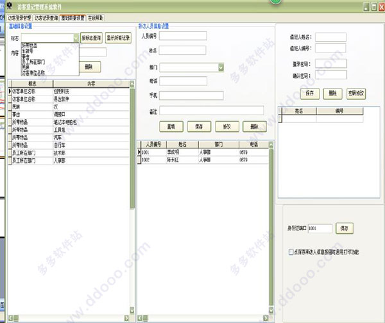Viewport: 385px width, 323px height.
Task: Select row with content 工具包
Action: pos(69,129)
